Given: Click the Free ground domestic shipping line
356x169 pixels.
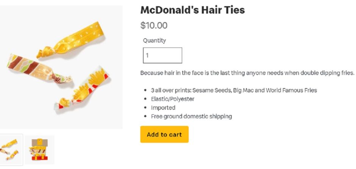Looking at the screenshot, I should click(191, 117).
